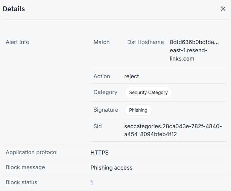Click the Match field label

(102, 42)
